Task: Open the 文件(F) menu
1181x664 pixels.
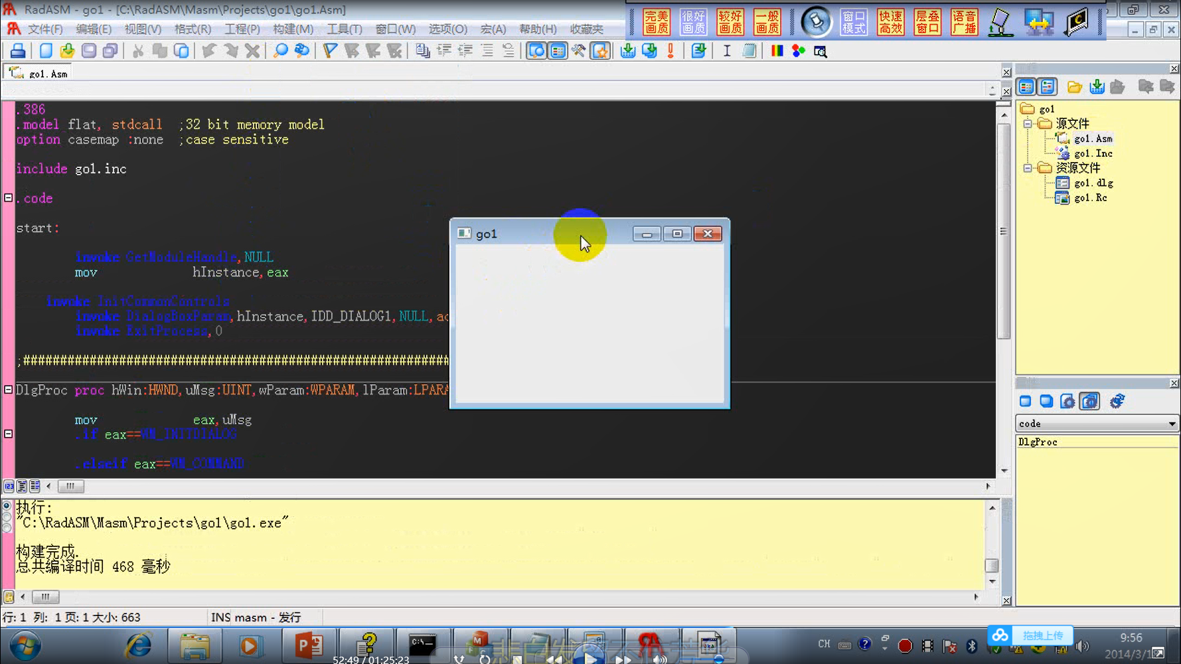Action: click(x=45, y=29)
